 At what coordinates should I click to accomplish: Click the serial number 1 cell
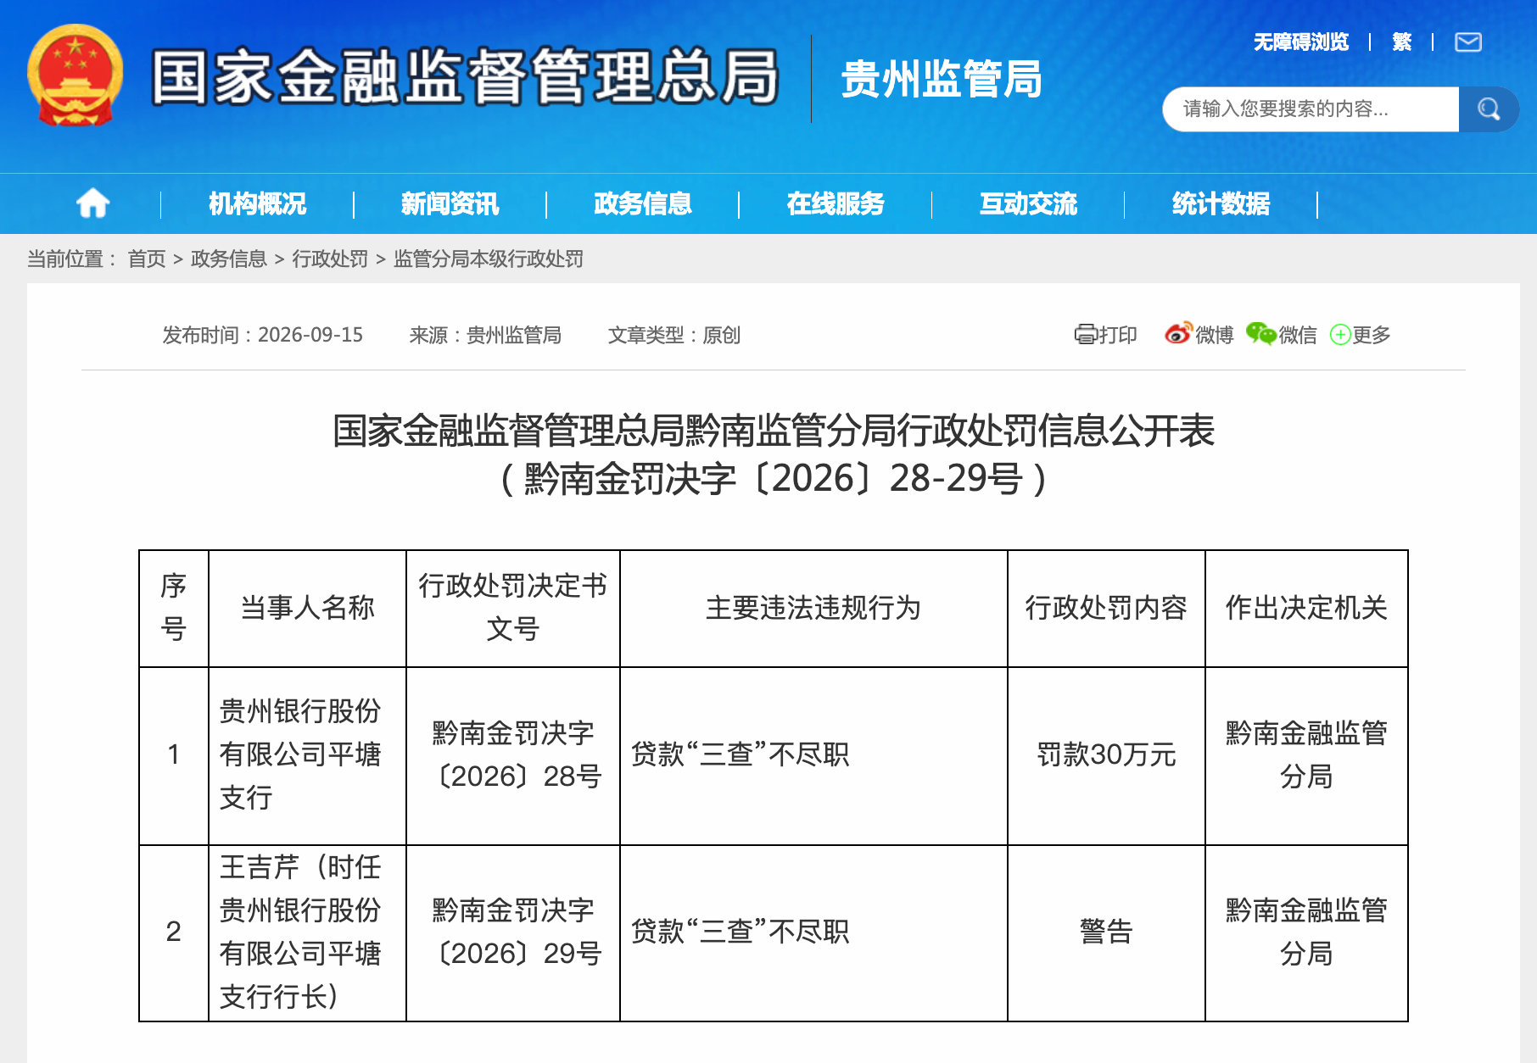point(174,754)
